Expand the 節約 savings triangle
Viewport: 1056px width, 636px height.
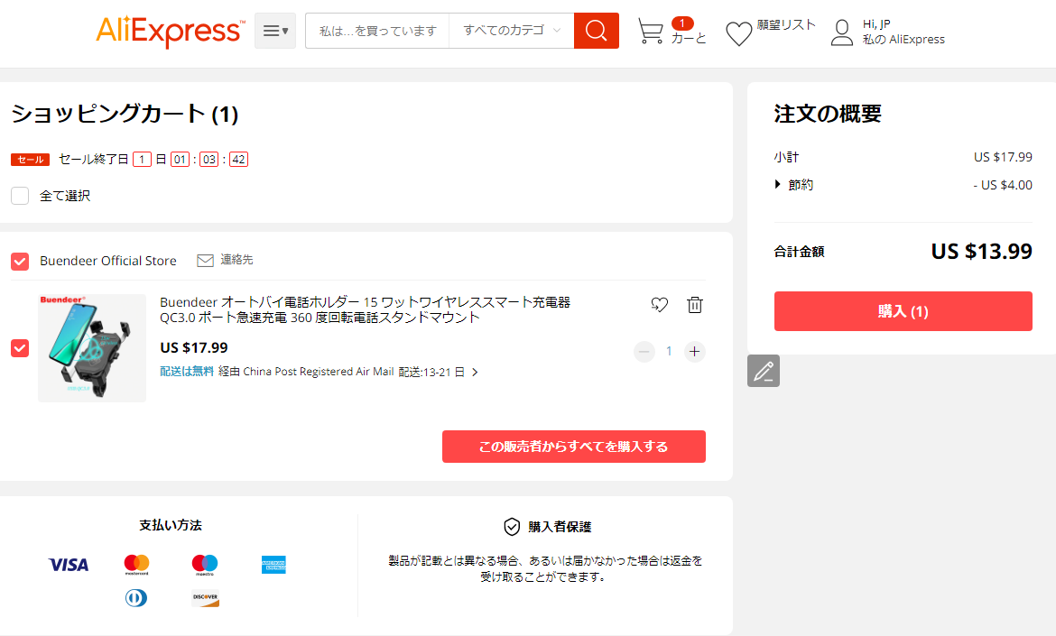[778, 184]
